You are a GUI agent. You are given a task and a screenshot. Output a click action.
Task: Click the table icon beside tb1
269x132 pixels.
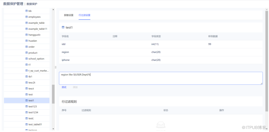(x=26, y=77)
